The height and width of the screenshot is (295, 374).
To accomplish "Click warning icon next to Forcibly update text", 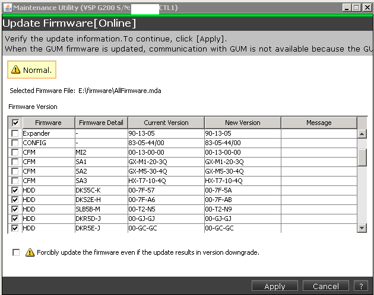I will tap(30, 252).
